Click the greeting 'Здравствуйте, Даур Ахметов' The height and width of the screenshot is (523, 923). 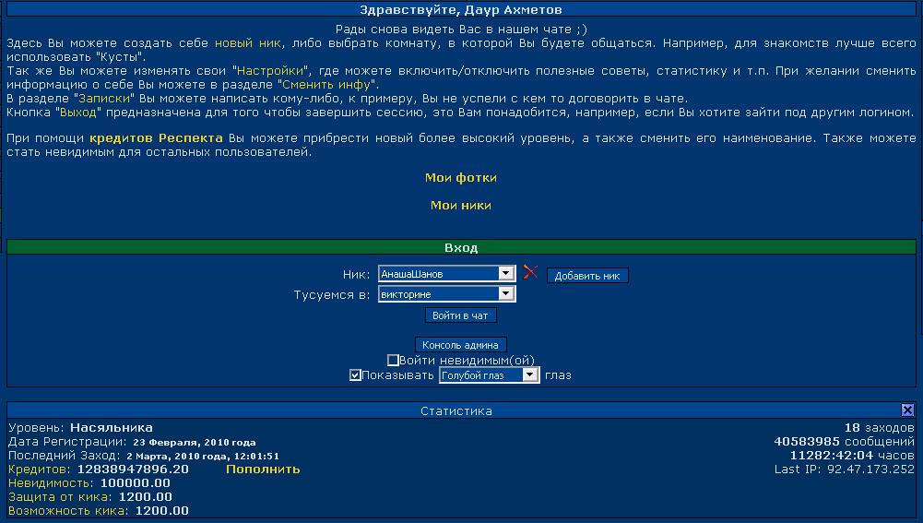click(x=461, y=9)
